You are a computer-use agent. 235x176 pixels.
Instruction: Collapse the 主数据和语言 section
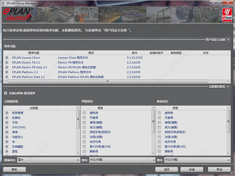click(x=228, y=86)
